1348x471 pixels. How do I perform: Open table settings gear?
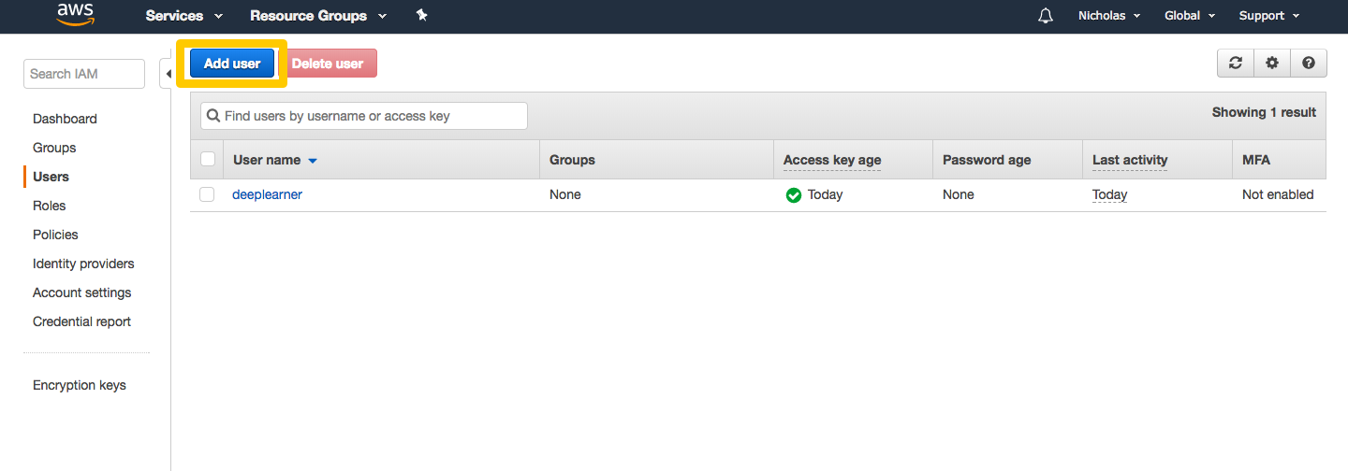(x=1271, y=63)
